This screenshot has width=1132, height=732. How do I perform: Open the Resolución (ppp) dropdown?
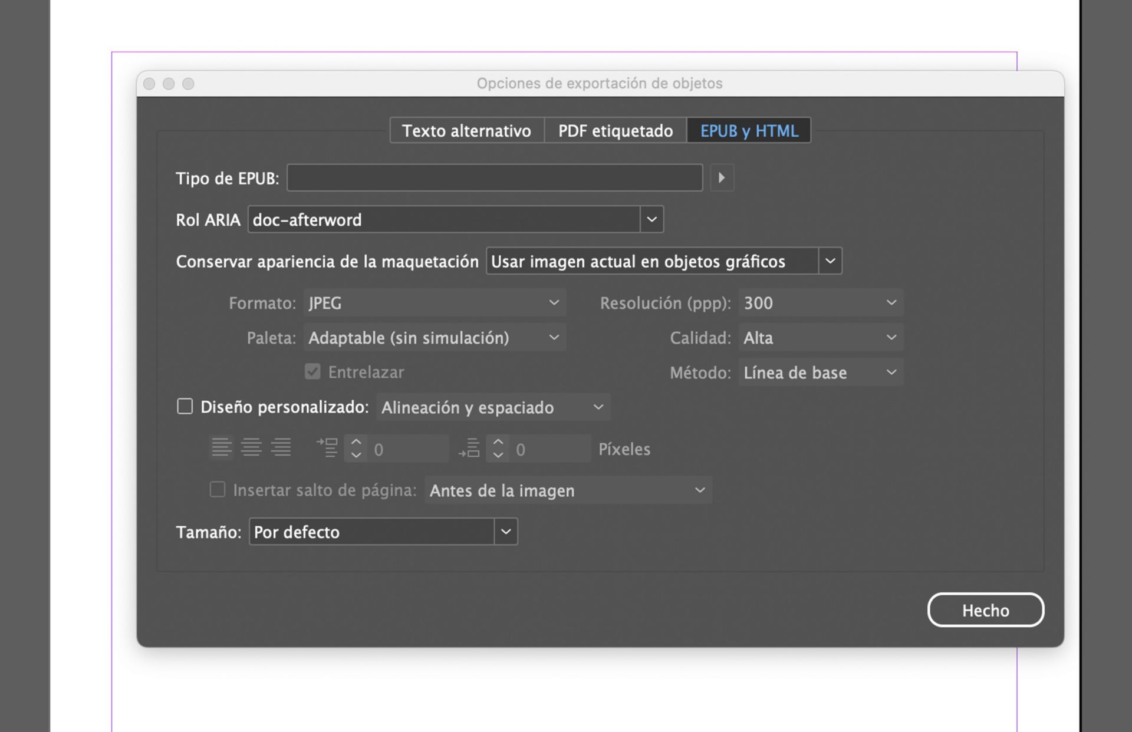891,303
